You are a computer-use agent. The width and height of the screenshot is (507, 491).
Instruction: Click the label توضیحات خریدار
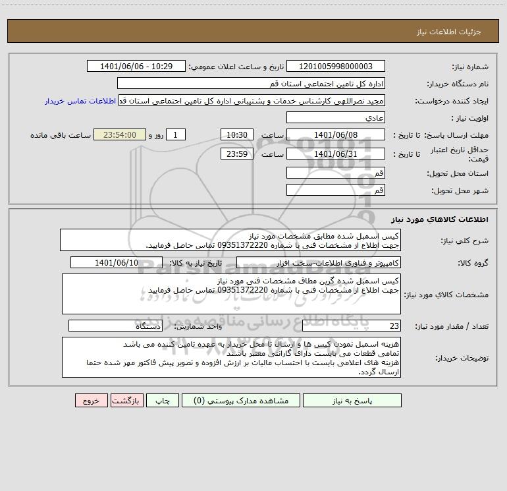click(462, 358)
